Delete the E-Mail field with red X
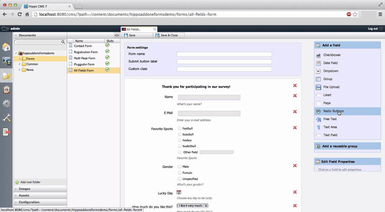The image size is (385, 212). click(295, 111)
